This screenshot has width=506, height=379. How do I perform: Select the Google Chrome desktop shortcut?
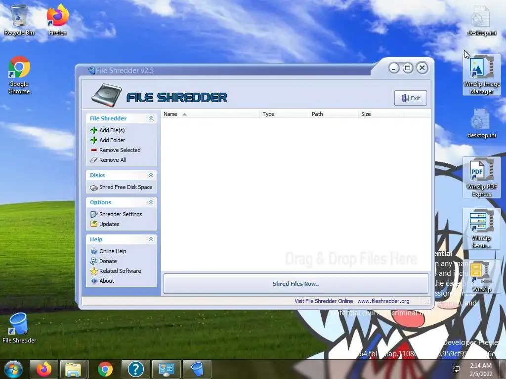pos(19,76)
